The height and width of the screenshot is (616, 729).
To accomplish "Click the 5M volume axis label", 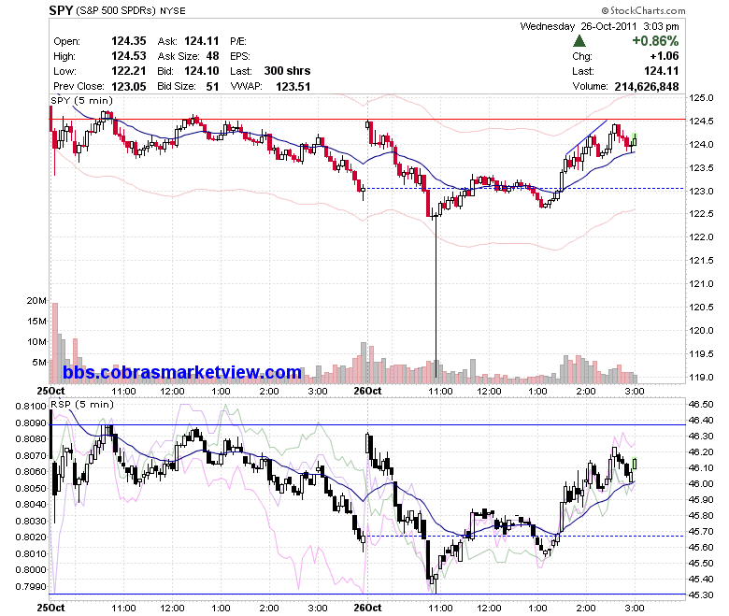I will [x=39, y=362].
